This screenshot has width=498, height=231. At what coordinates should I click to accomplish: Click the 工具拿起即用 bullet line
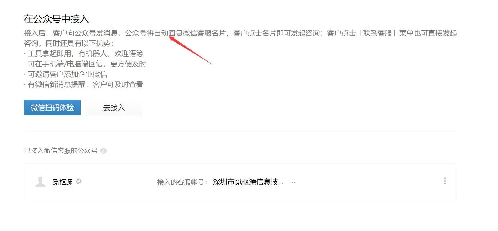(84, 54)
